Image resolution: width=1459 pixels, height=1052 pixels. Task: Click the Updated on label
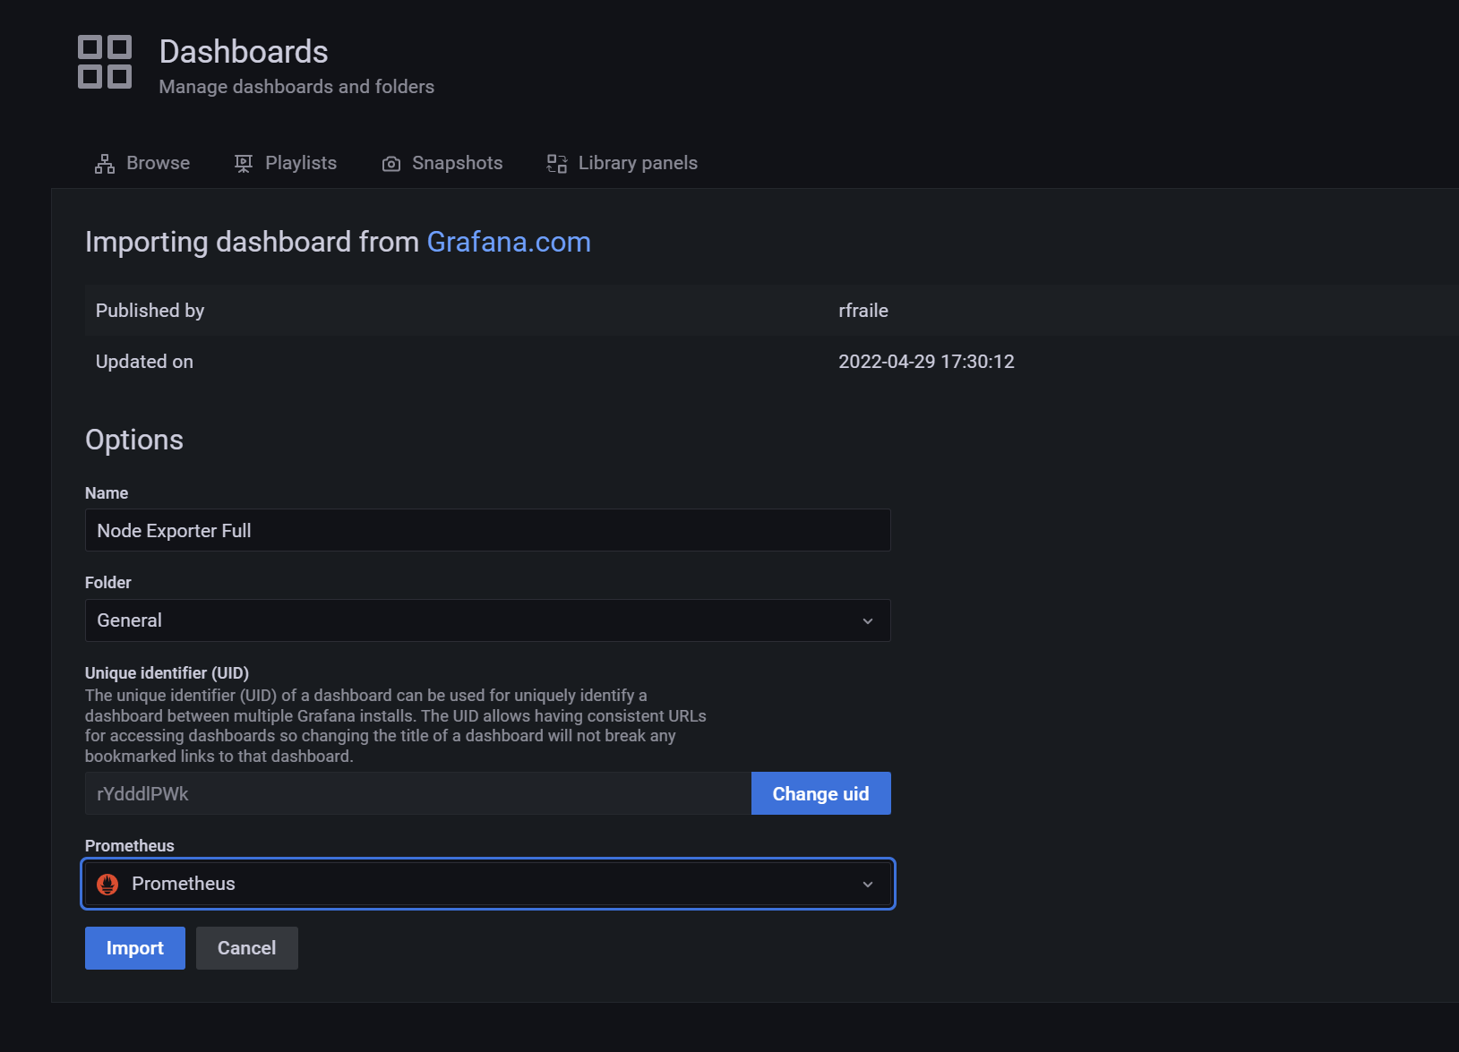144,362
